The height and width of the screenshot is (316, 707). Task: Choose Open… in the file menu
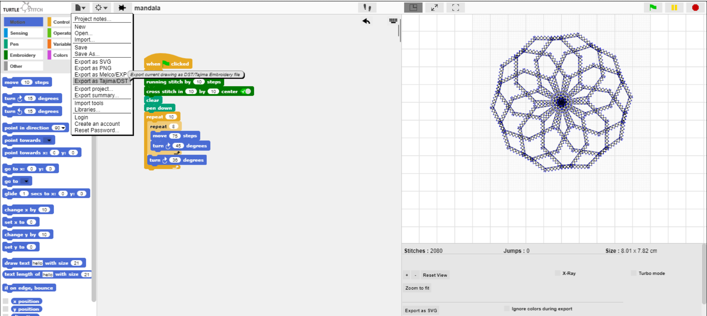(83, 33)
